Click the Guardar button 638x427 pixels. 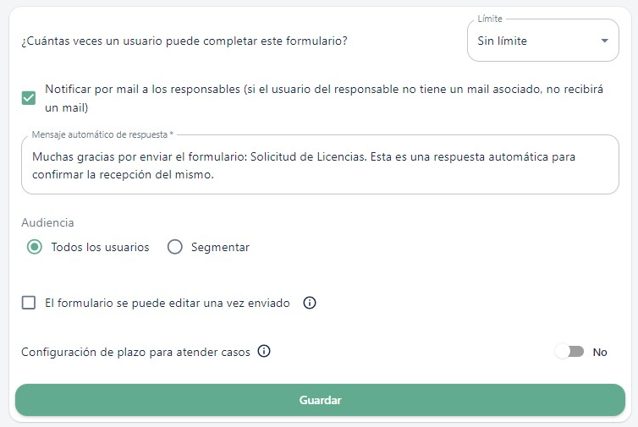[x=320, y=400]
